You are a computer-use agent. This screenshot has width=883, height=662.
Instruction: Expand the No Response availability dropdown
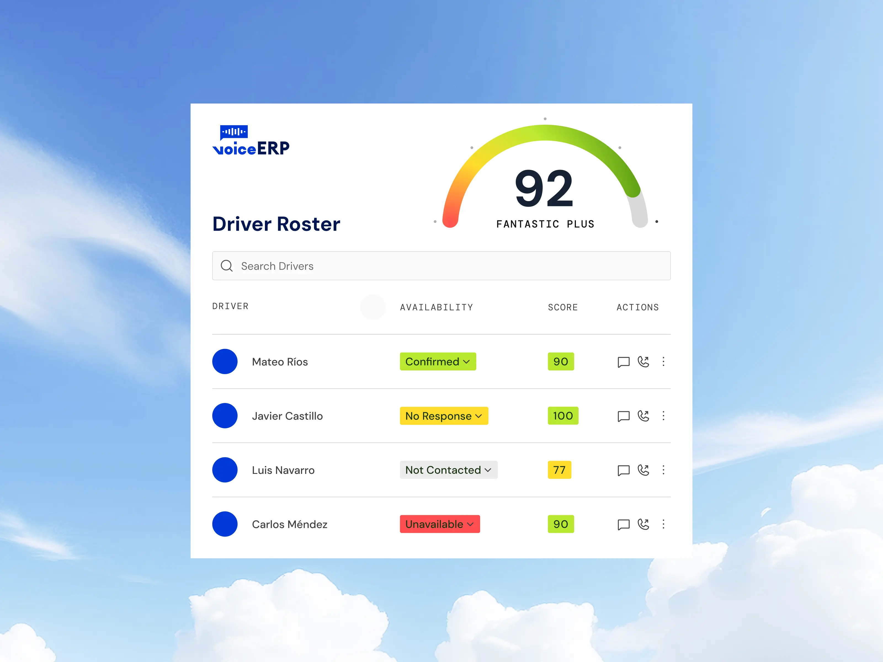coord(443,416)
